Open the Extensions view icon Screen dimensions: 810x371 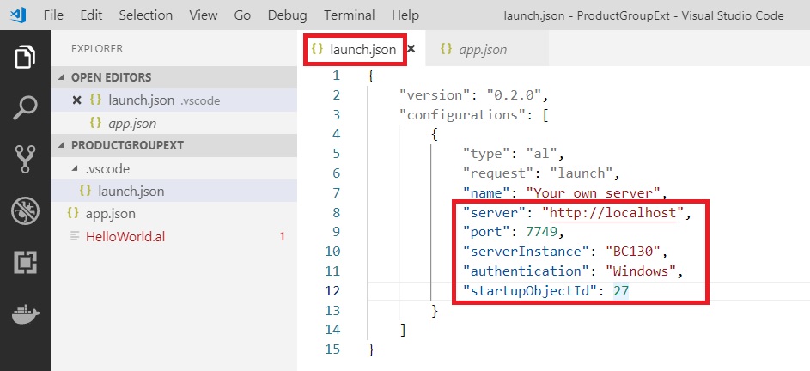[25, 263]
